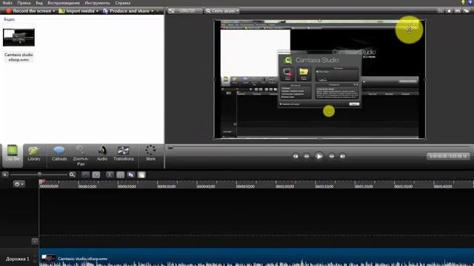Screen dimensions: 474x266
Task: Add a new track with plus button
Action: point(35,242)
